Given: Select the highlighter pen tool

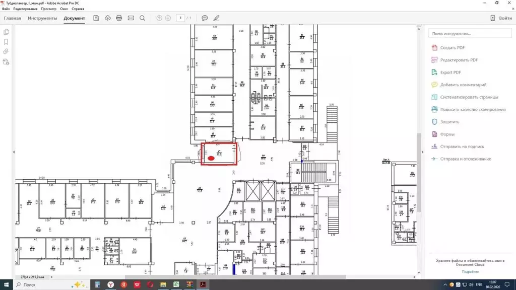Looking at the screenshot, I should pos(216,18).
